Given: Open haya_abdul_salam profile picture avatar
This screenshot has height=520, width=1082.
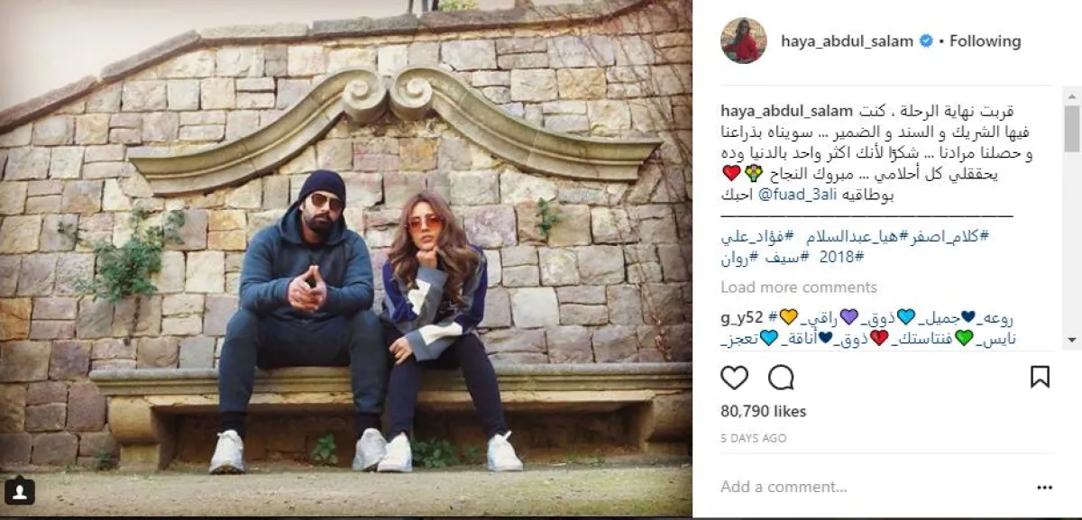Looking at the screenshot, I should point(744,41).
